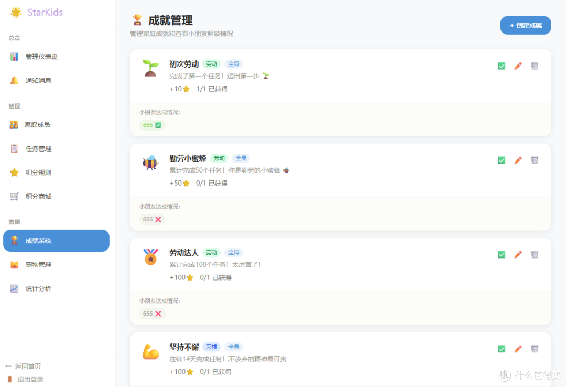
Task: Open 积分商城 shop page
Action: coord(56,197)
